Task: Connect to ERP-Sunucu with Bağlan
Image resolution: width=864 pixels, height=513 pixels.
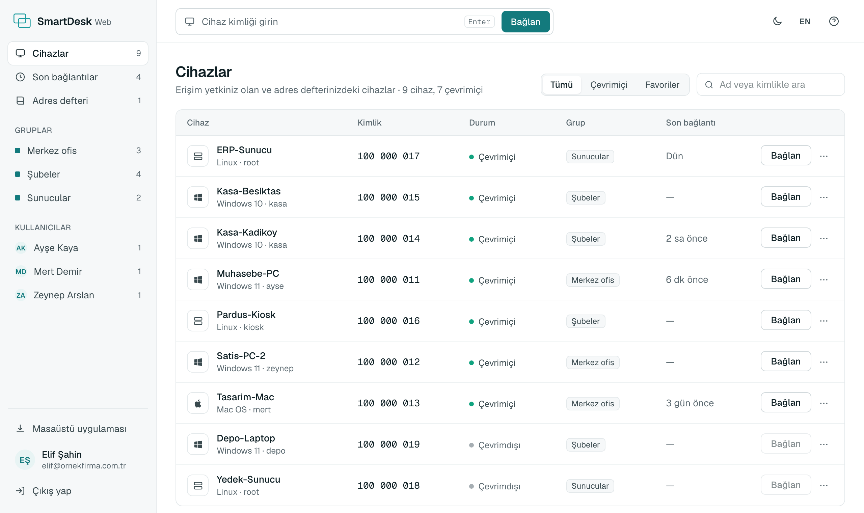Action: (786, 156)
